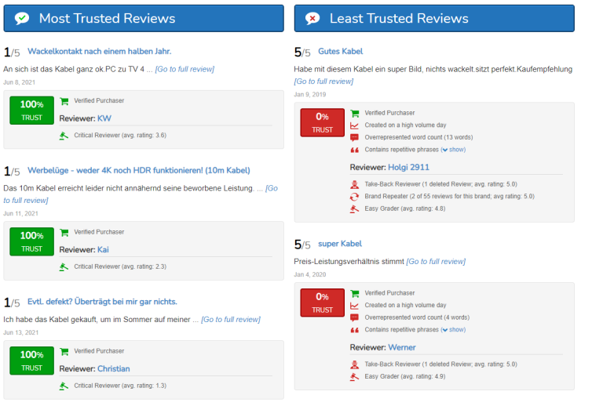
Task: Show repetitive phrases in Gutes Kabel review
Action: coord(454,150)
